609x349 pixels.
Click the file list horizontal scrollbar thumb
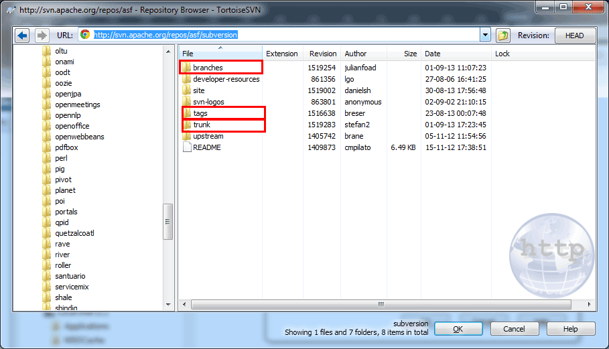[381, 304]
